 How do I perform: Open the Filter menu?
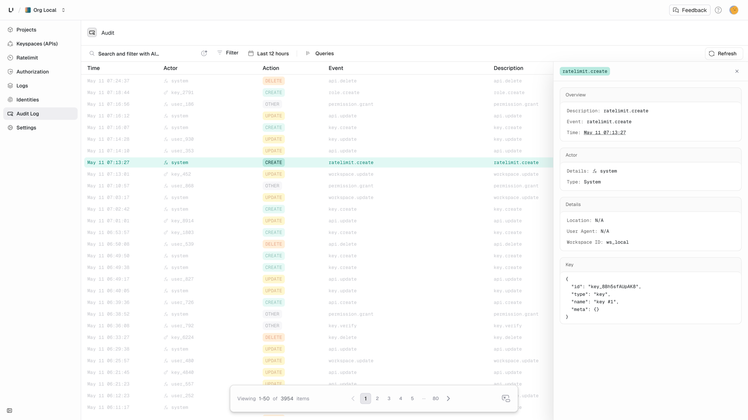(228, 53)
